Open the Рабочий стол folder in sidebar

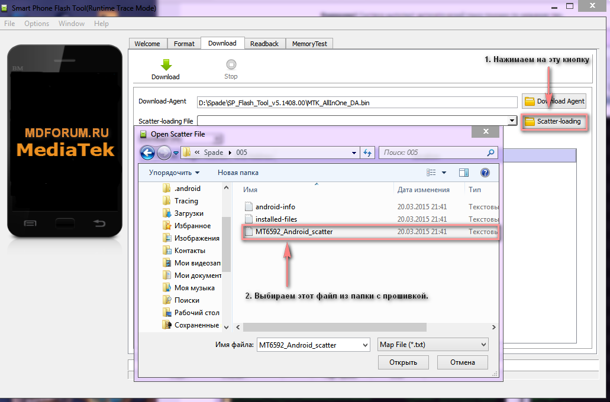coord(191,313)
